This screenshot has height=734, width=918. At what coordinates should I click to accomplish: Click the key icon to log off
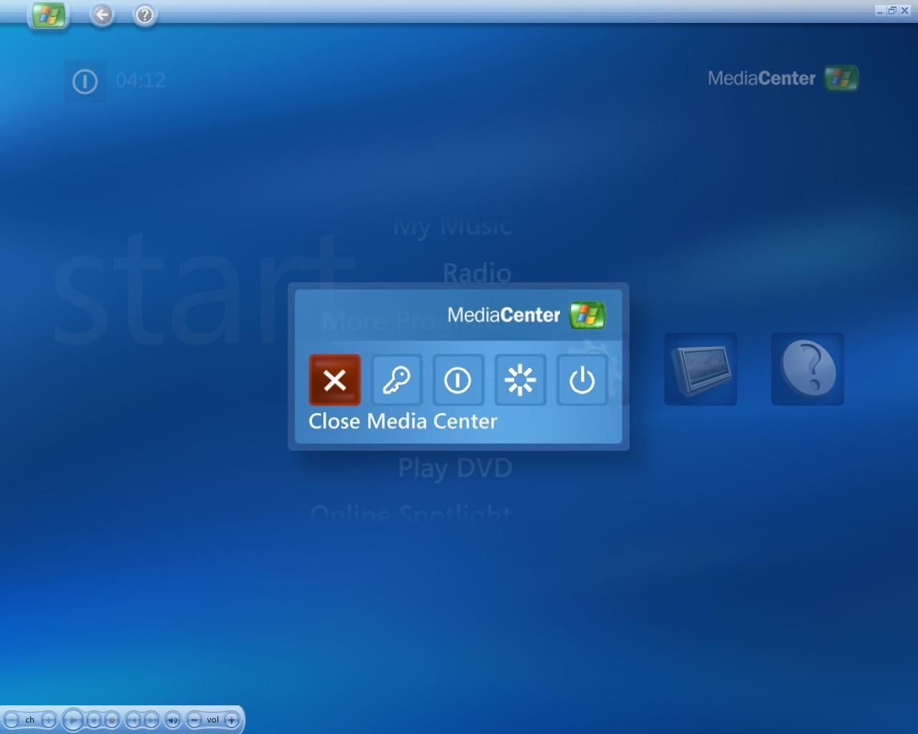pyautogui.click(x=397, y=380)
